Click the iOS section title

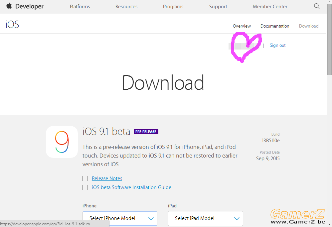[12, 24]
